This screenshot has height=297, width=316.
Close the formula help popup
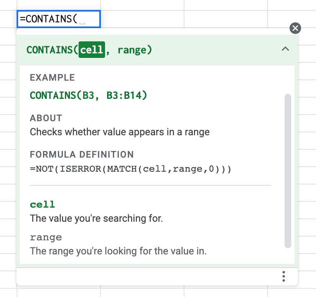tap(295, 28)
